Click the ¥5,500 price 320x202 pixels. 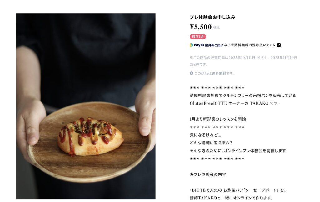(x=201, y=27)
